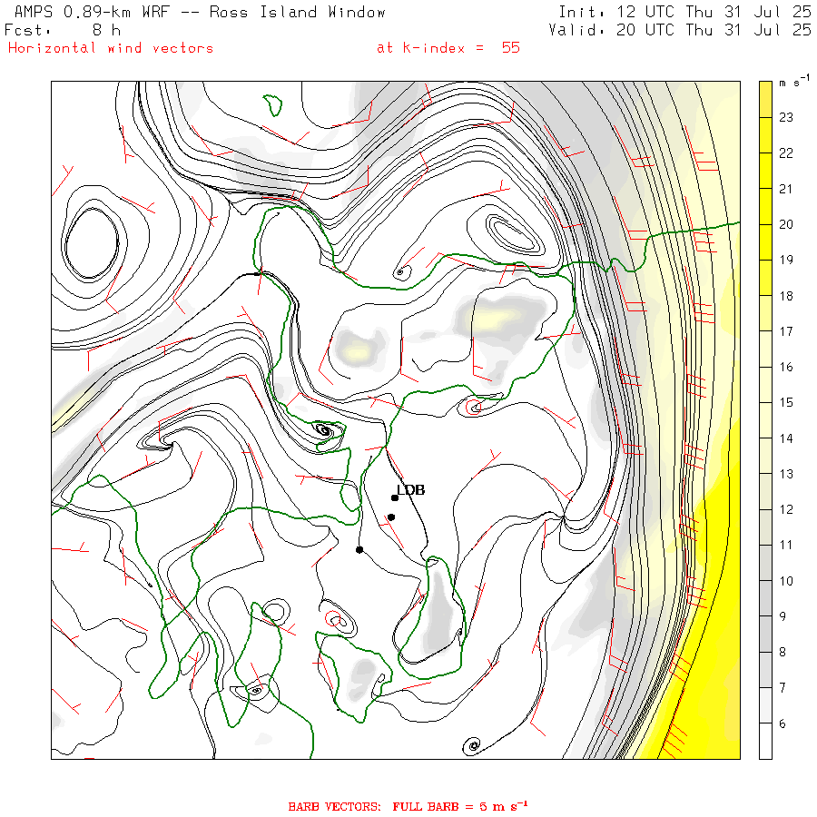
Task: Click the red "Horizontal wind vectors" label
Action: click(x=111, y=48)
